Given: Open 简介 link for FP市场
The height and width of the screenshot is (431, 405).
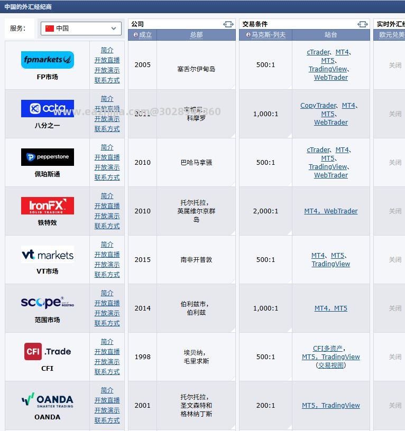Looking at the screenshot, I should click(107, 50).
